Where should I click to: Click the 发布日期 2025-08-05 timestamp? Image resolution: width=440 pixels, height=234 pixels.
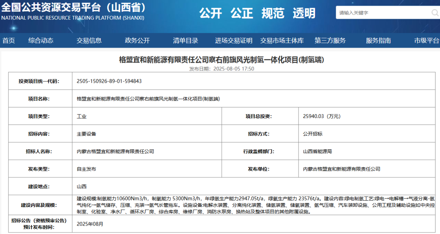pos(222,69)
